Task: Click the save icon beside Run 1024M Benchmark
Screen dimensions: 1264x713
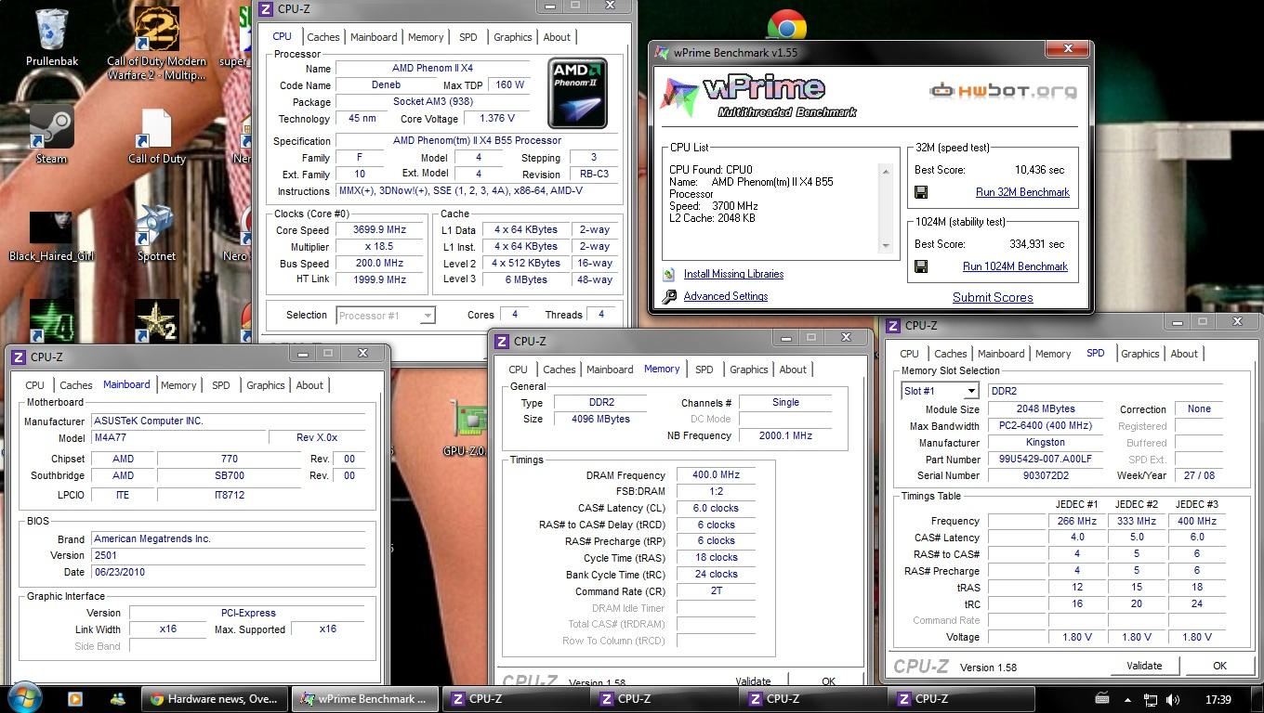Action: pos(921,266)
